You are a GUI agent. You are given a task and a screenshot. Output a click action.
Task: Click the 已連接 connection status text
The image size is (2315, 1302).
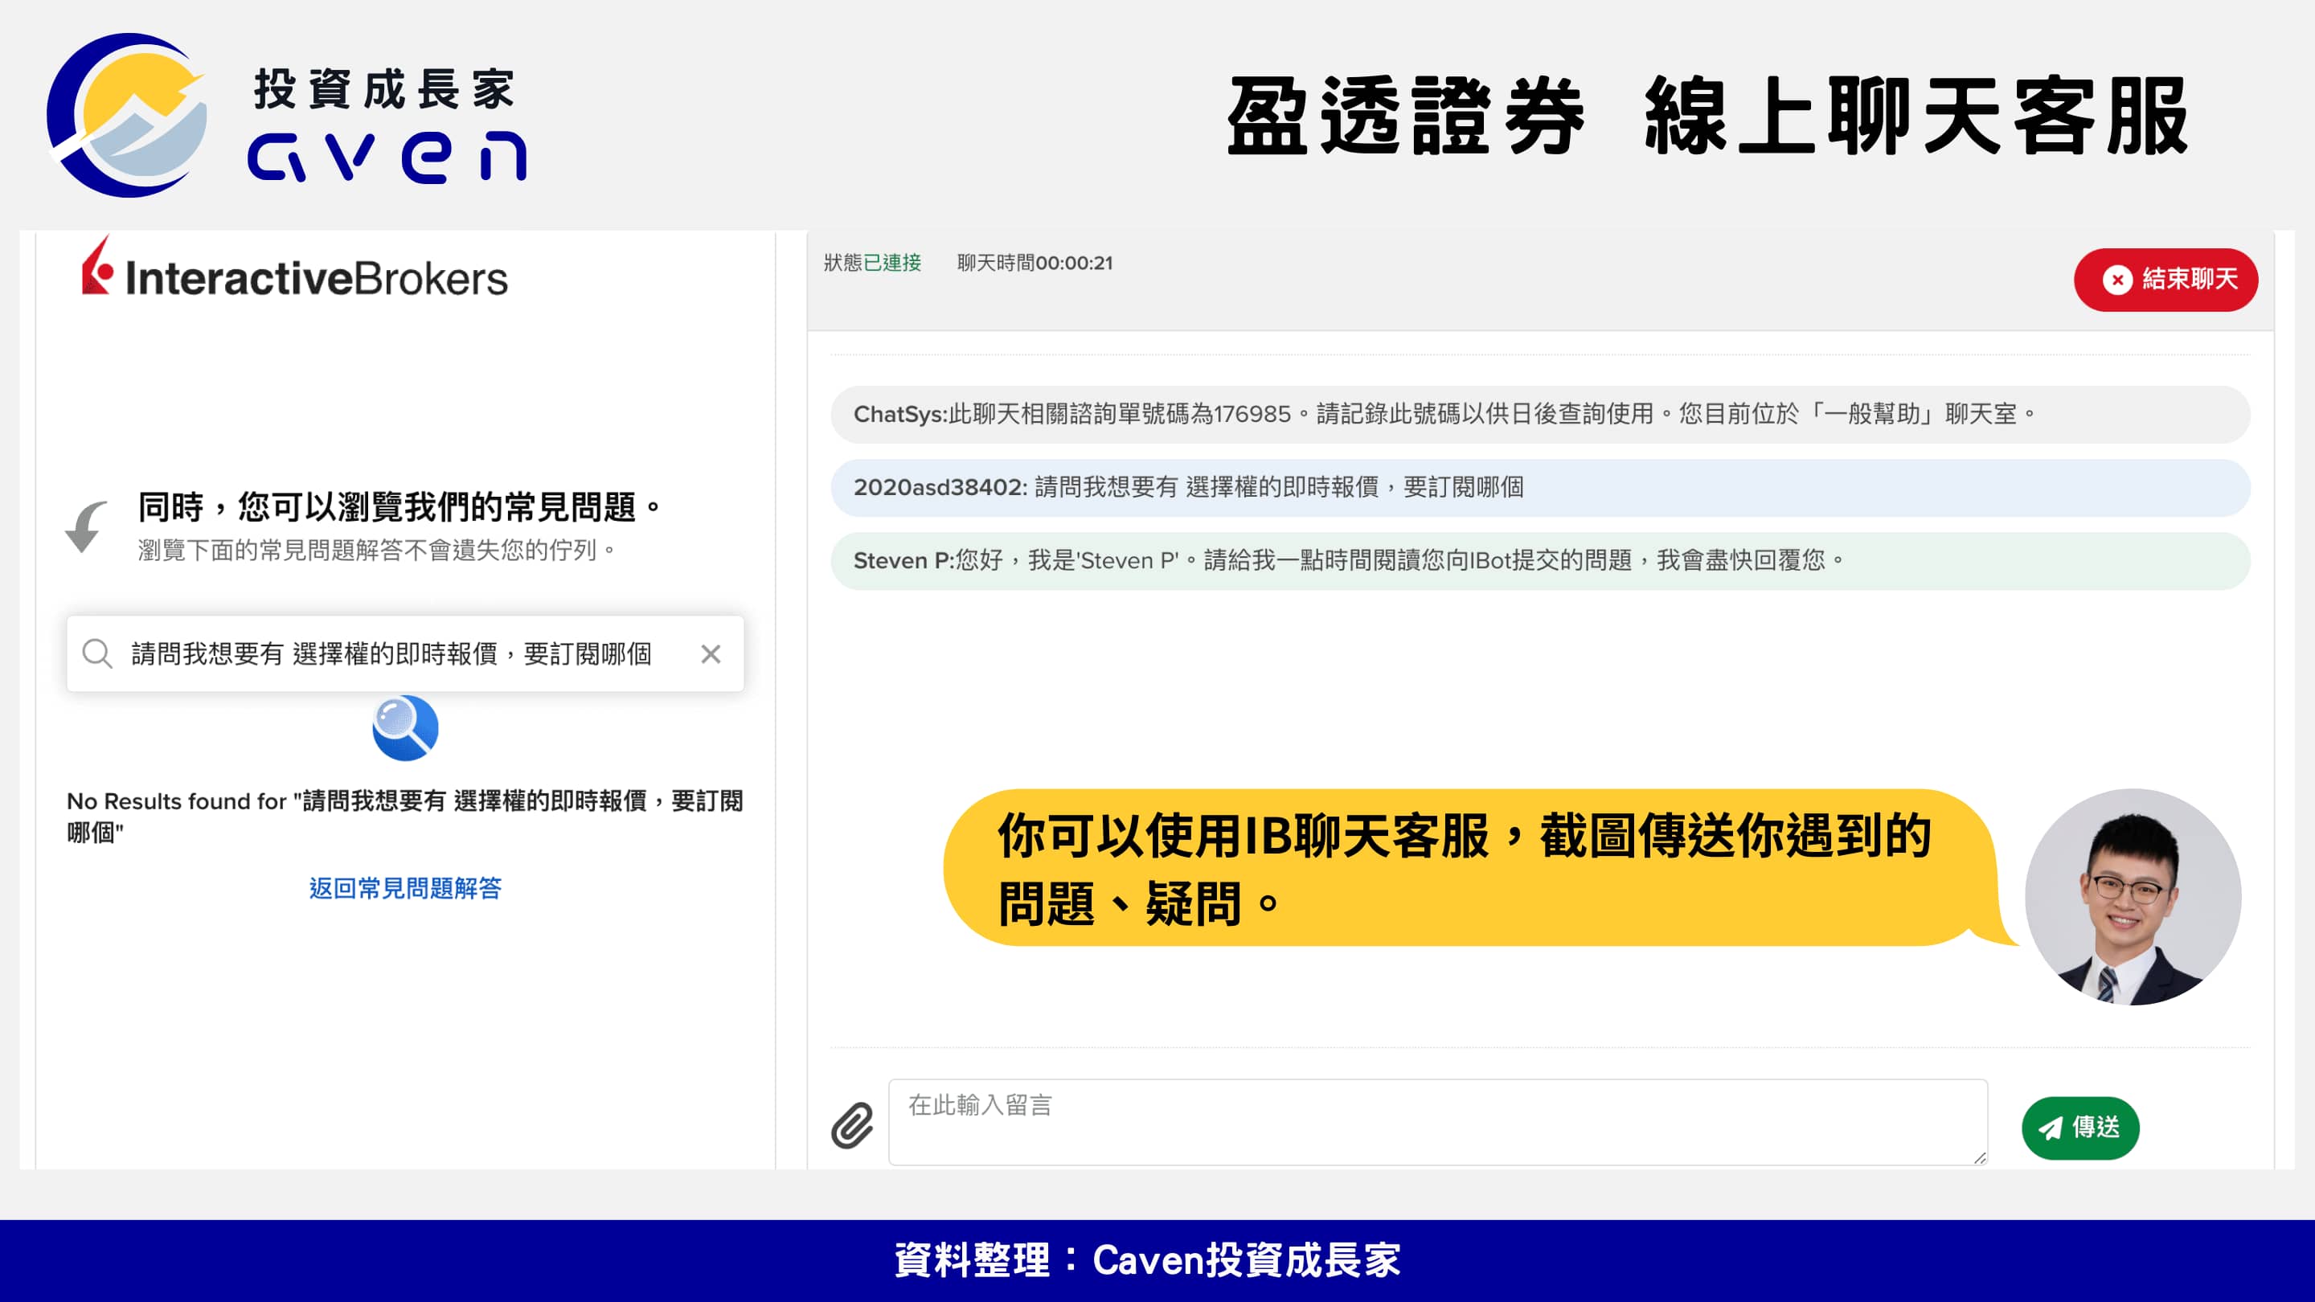click(x=892, y=262)
